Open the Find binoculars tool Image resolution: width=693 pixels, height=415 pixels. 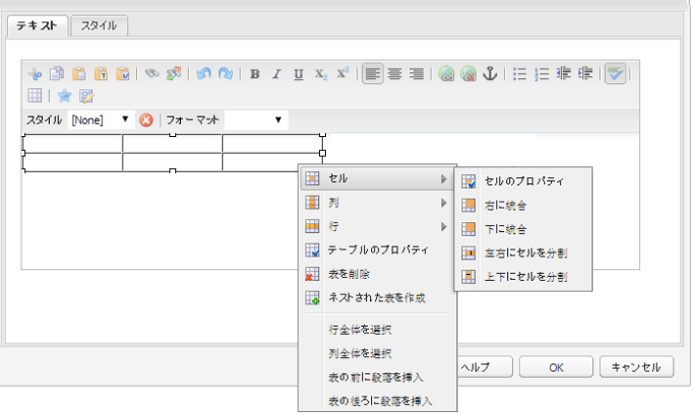click(152, 73)
